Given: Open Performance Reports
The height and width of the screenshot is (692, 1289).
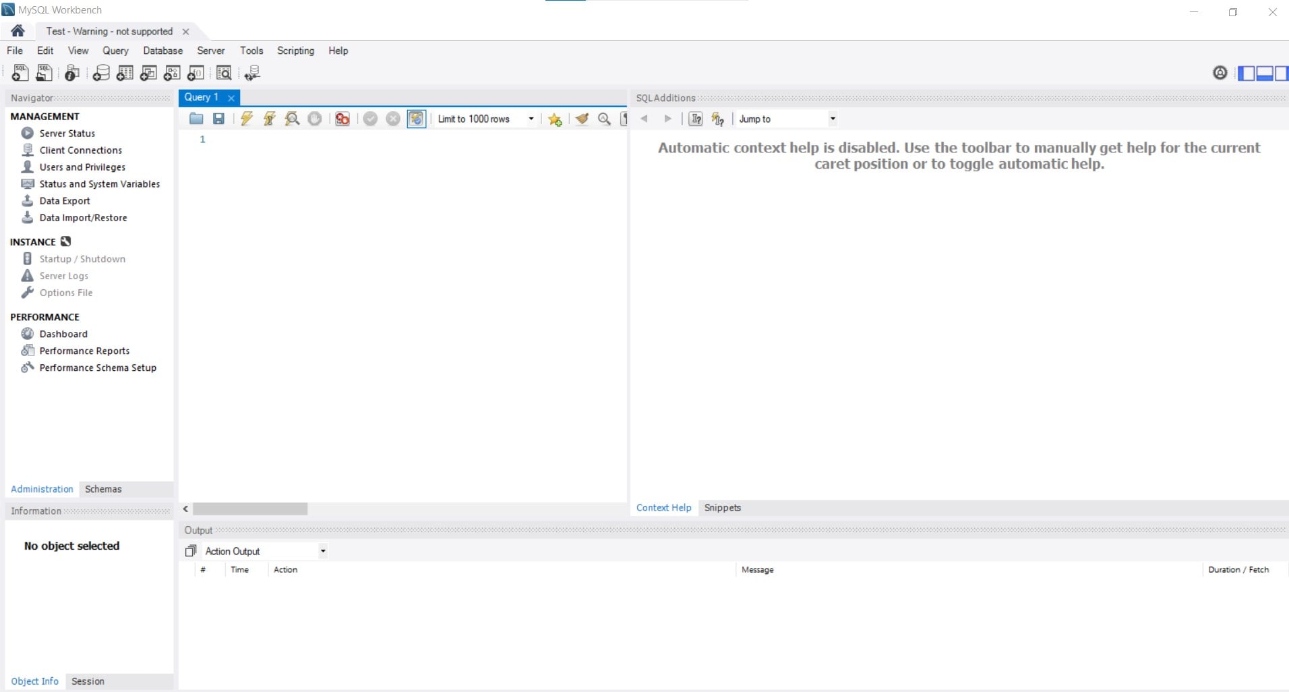Looking at the screenshot, I should (x=84, y=351).
